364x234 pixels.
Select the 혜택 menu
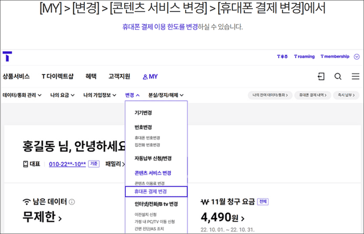pos(91,76)
